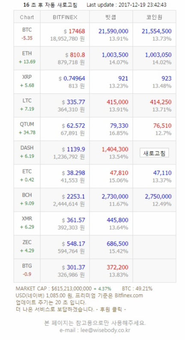Select 빗썸 BTG price 372,200
The image size is (185, 340).
117,267
